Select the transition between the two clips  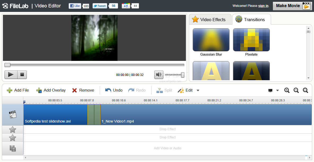pos(94,115)
